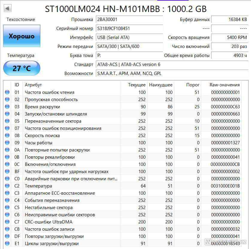The width and height of the screenshot is (251, 249).
Task: Click status icon for ударных нагрузках row
Action: click(7, 171)
